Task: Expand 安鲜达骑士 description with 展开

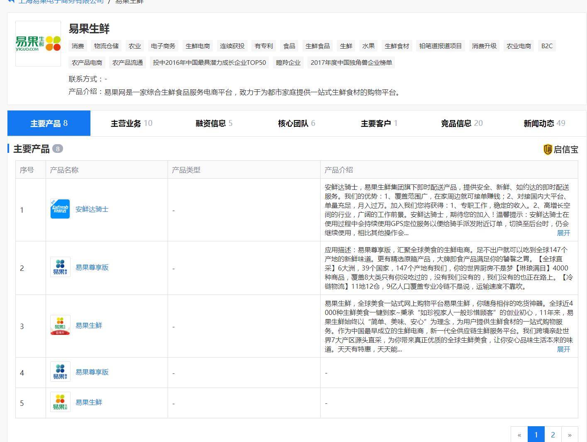Action: click(563, 233)
